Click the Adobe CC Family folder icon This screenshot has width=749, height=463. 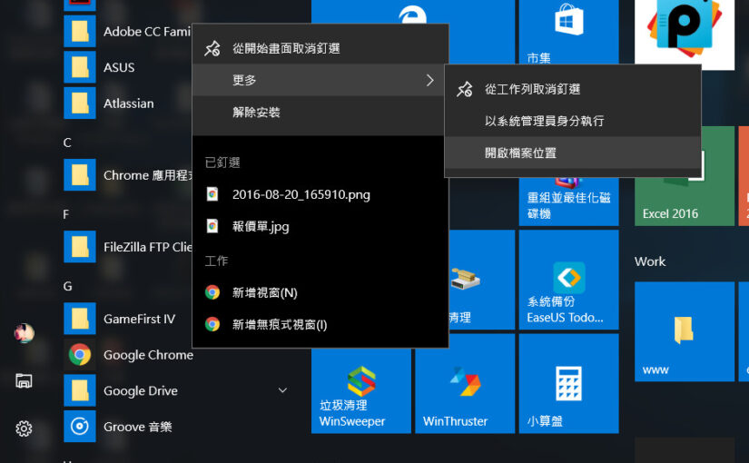[x=80, y=32]
